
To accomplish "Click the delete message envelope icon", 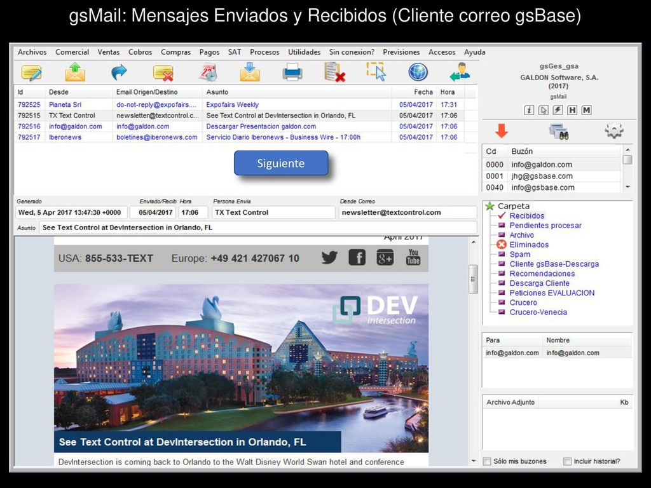I will [x=163, y=72].
